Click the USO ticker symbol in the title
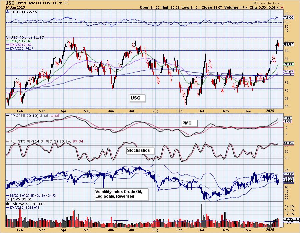 coord(10,3)
